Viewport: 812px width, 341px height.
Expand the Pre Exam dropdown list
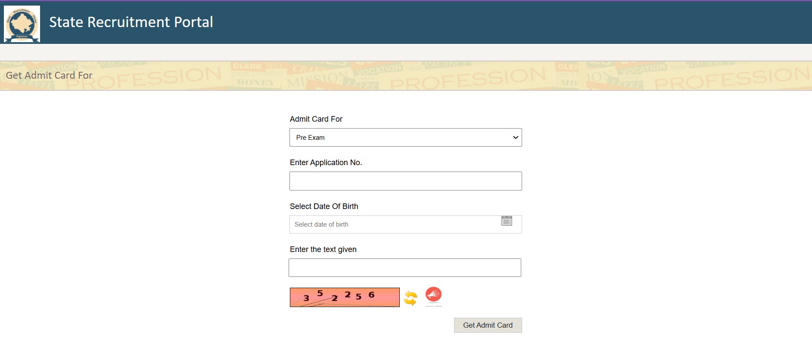[405, 137]
